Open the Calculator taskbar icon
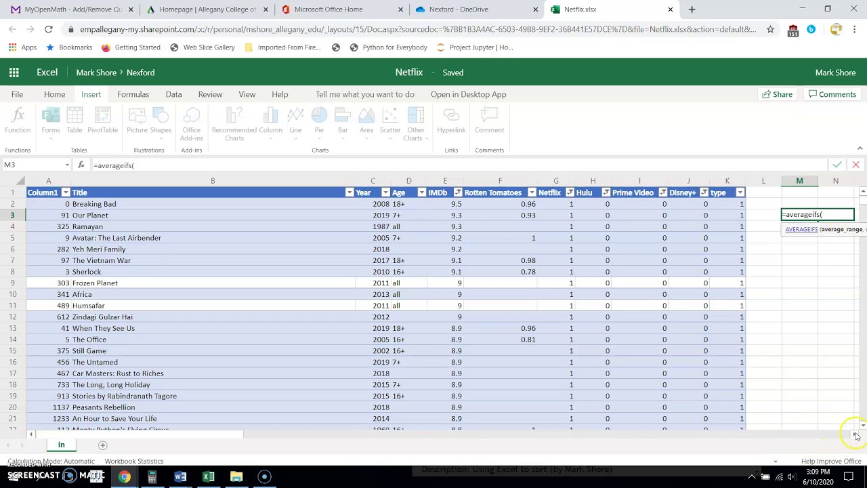The width and height of the screenshot is (867, 488). [x=152, y=476]
